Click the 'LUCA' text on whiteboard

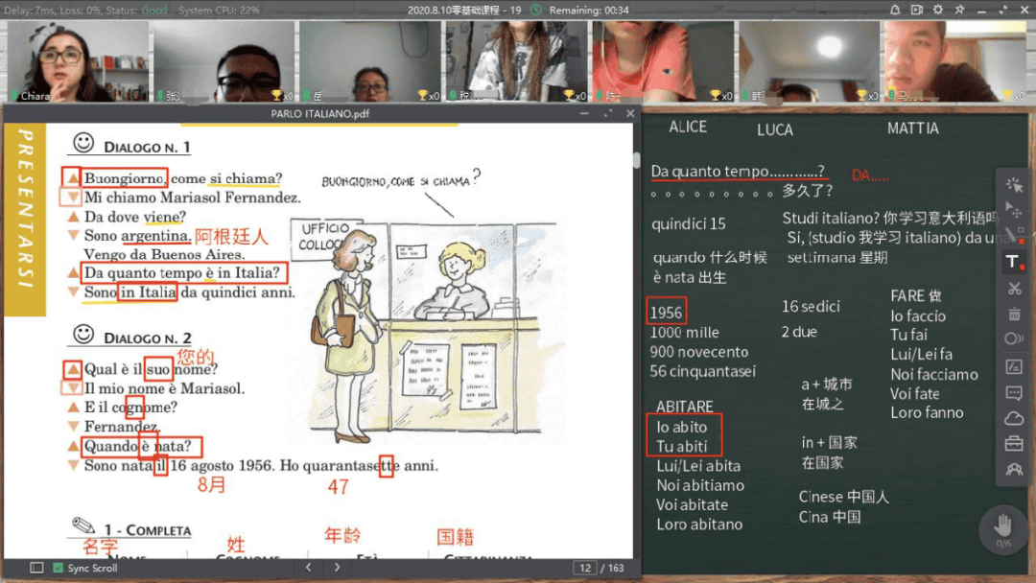point(774,129)
